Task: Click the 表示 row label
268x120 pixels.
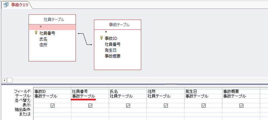Action: (x=27, y=105)
